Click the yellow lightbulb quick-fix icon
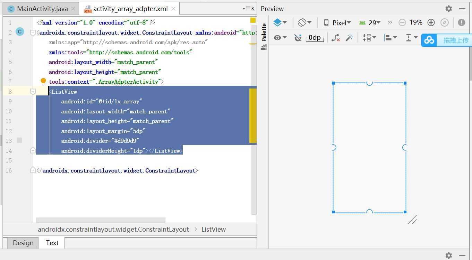The height and width of the screenshot is (260, 472). [43, 82]
